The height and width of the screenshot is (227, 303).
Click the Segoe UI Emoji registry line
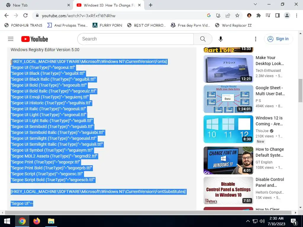pos(50,97)
